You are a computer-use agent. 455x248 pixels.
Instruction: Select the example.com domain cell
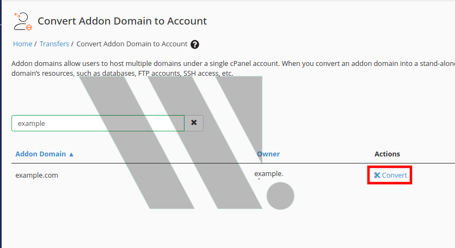click(x=36, y=176)
